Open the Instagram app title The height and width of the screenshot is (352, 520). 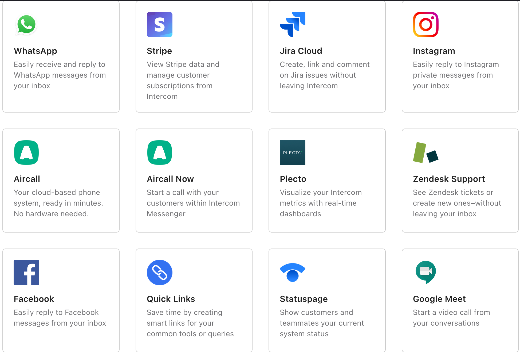[434, 51]
